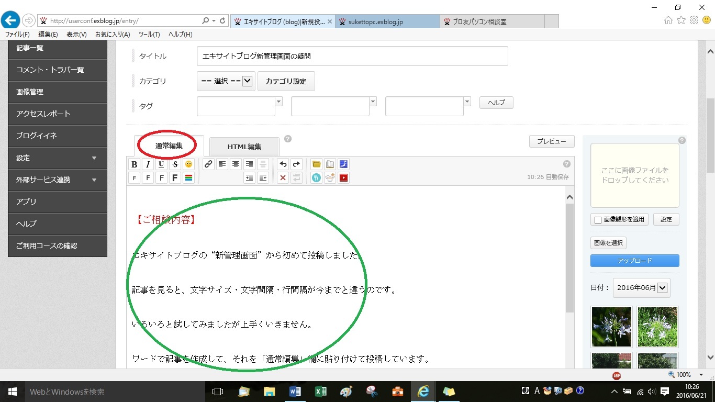Image resolution: width=715 pixels, height=402 pixels.
Task: Insert a hyperlink with the chain icon
Action: [x=208, y=164]
